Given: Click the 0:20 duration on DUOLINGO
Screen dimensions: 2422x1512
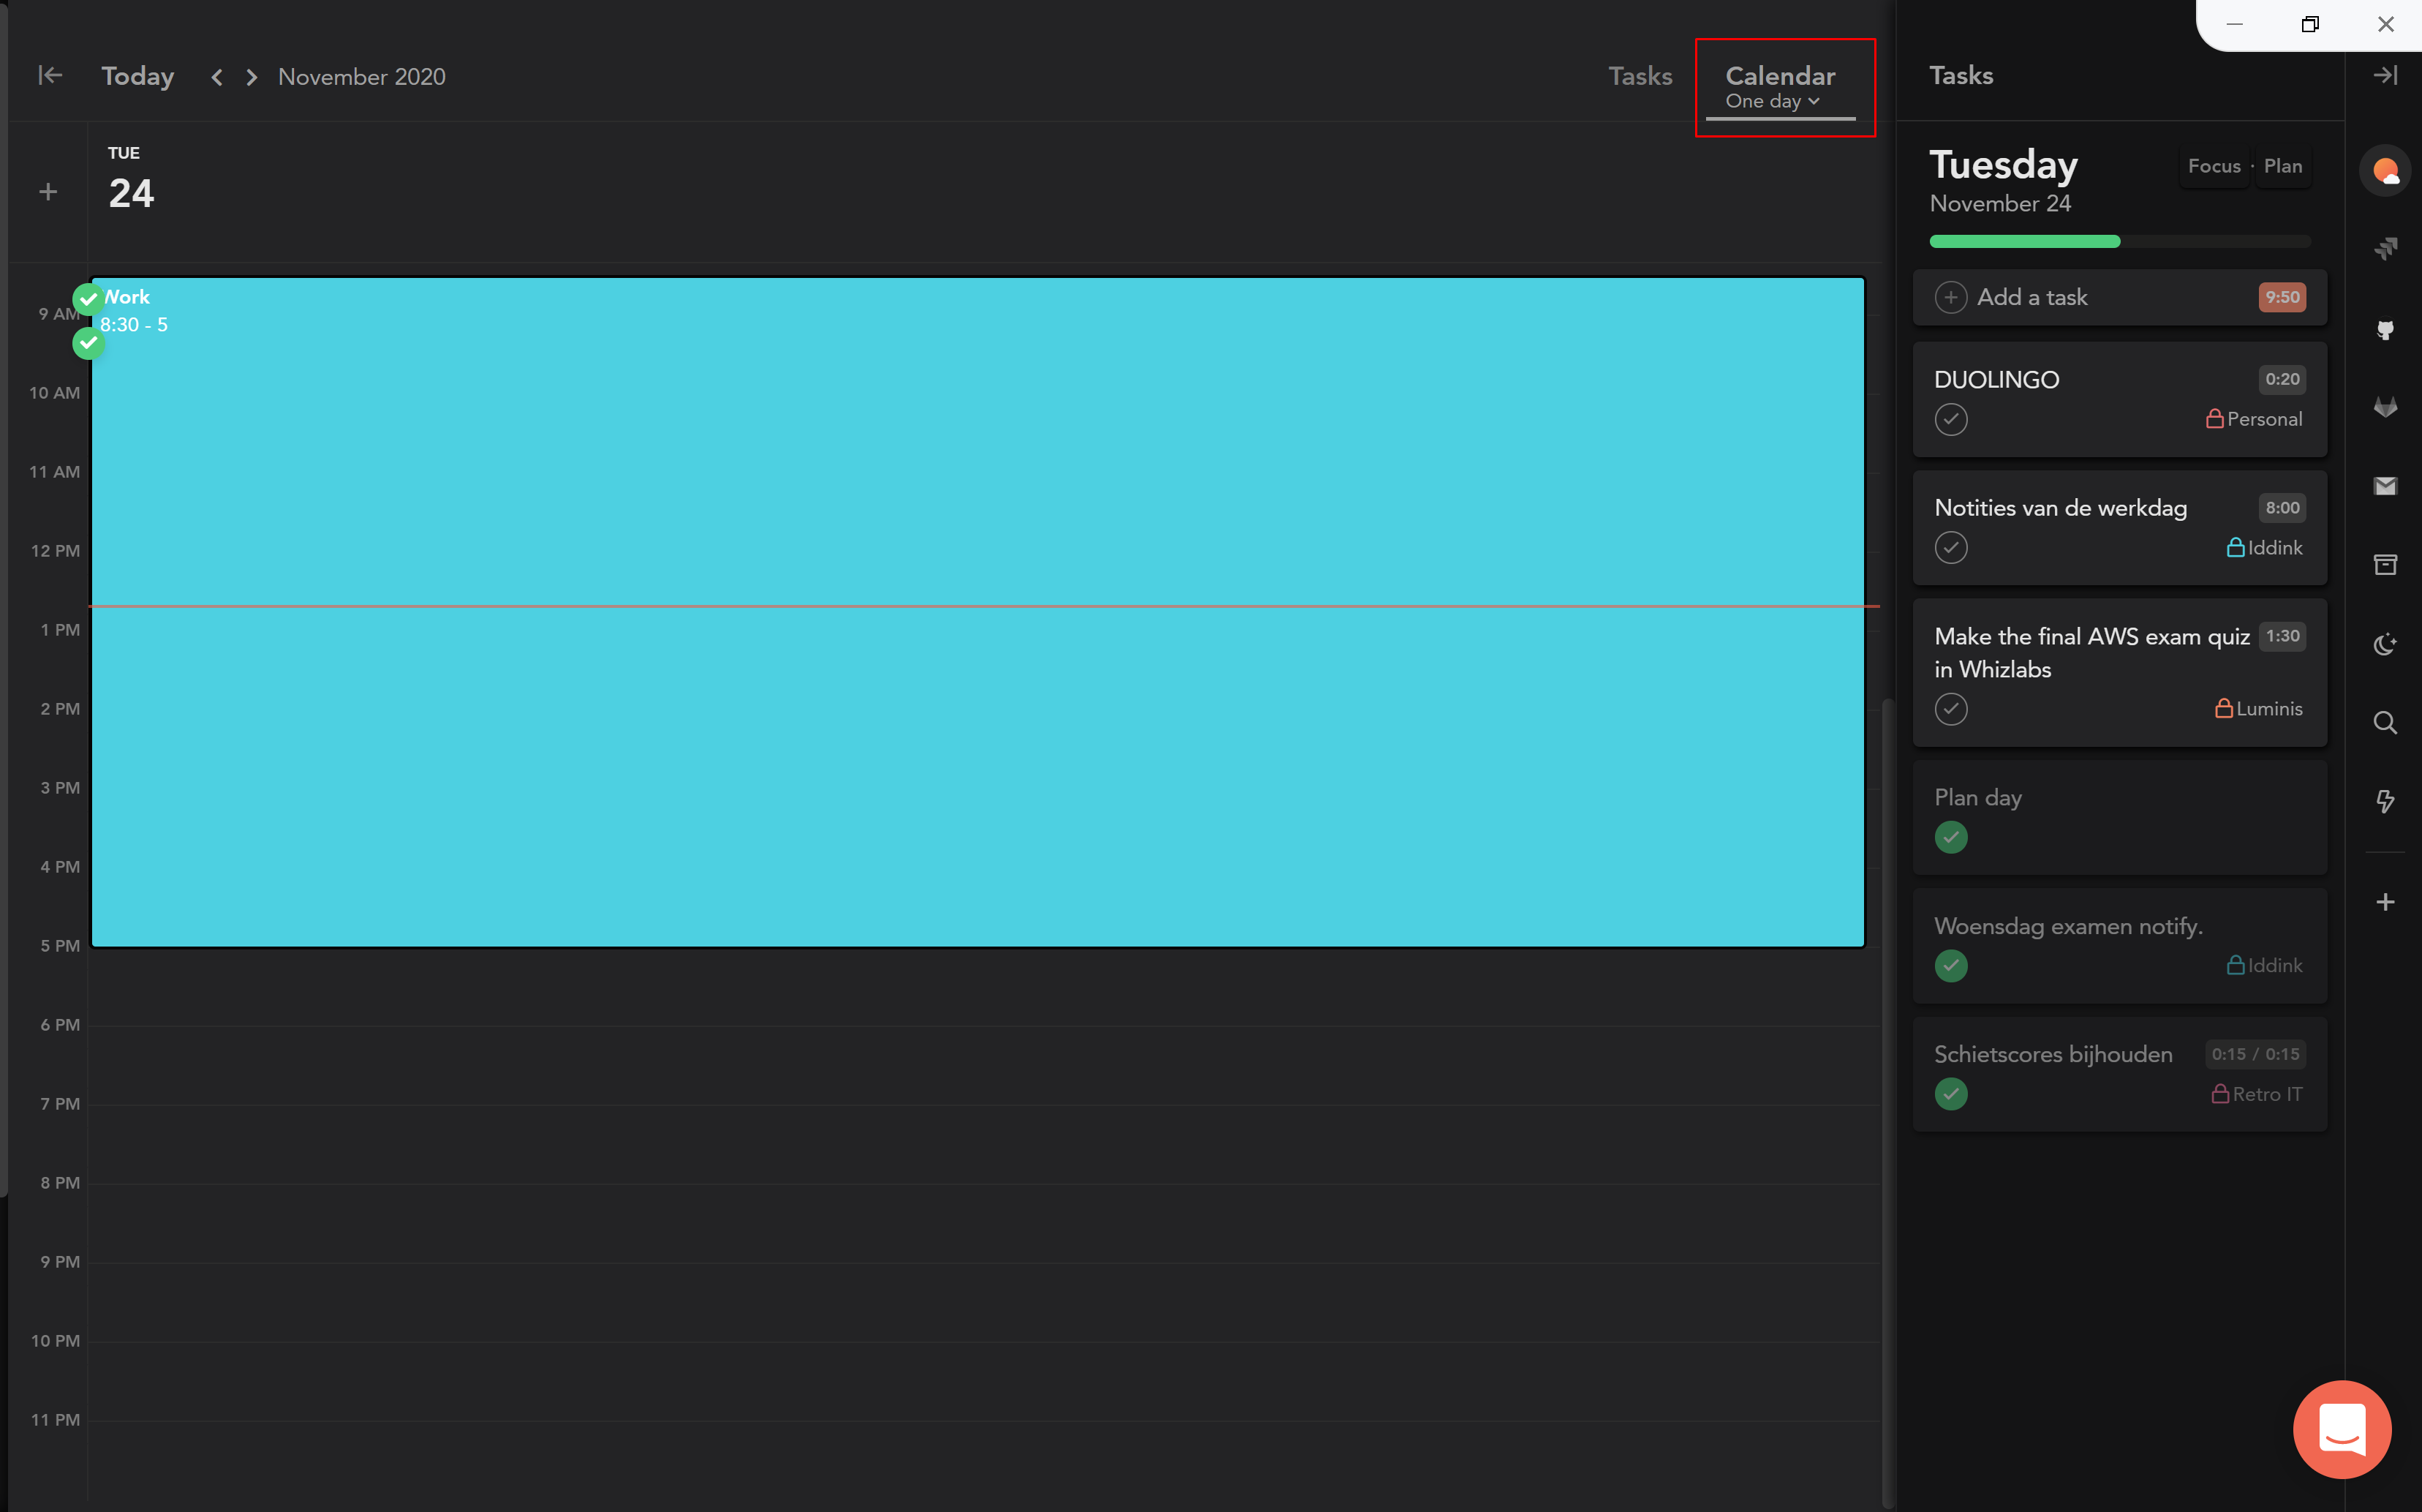Looking at the screenshot, I should 2282,379.
